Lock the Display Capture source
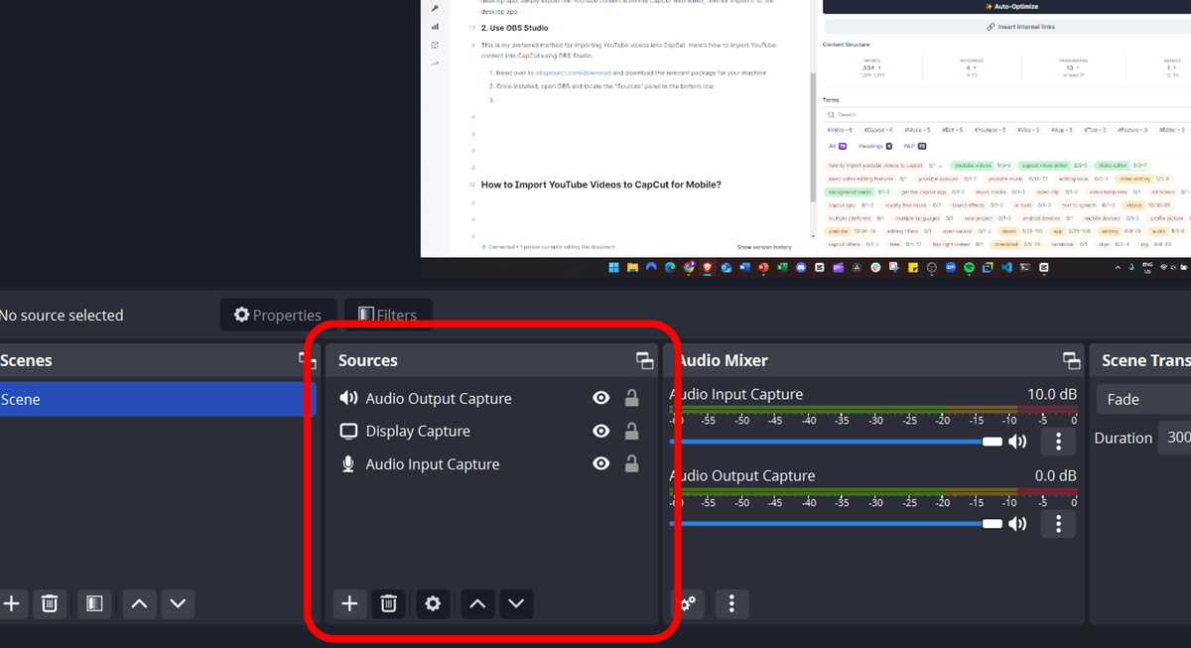Viewport: 1191px width, 648px height. [631, 431]
